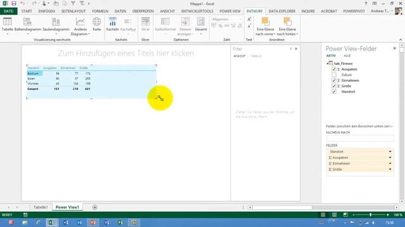
Task: Click the filter funnel quick access icon
Action: pos(73,4)
